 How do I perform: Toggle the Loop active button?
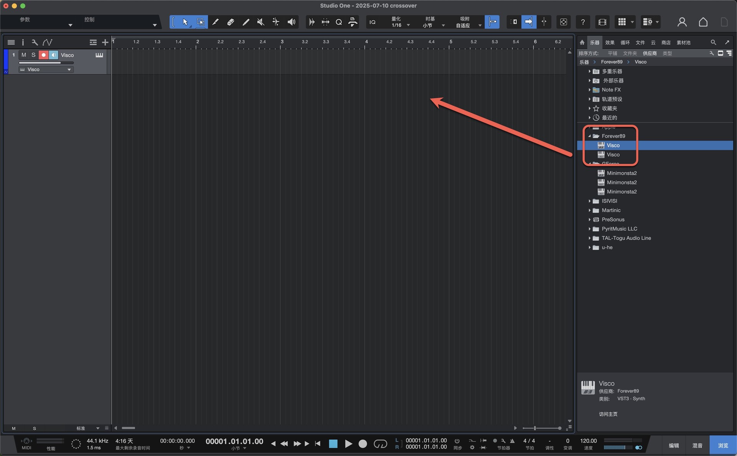pyautogui.click(x=380, y=444)
